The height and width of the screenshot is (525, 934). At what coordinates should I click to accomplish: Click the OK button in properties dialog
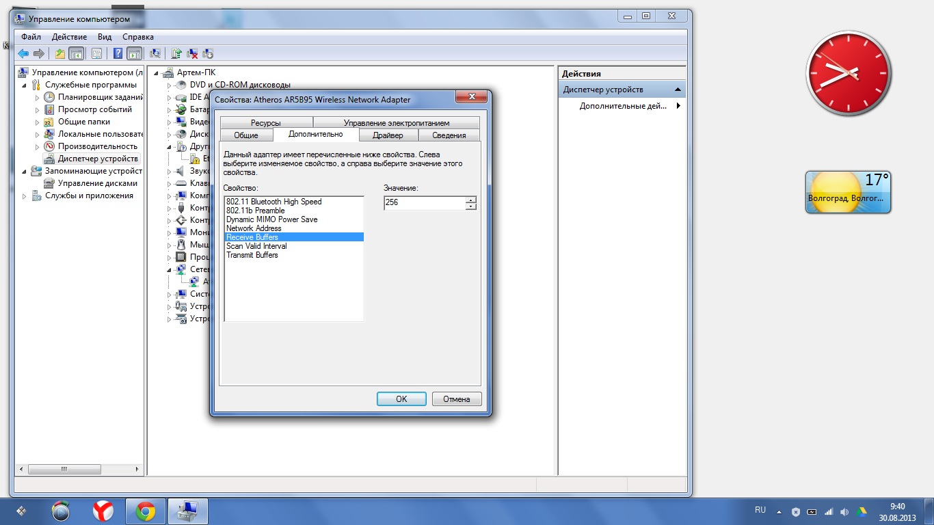[x=401, y=399]
